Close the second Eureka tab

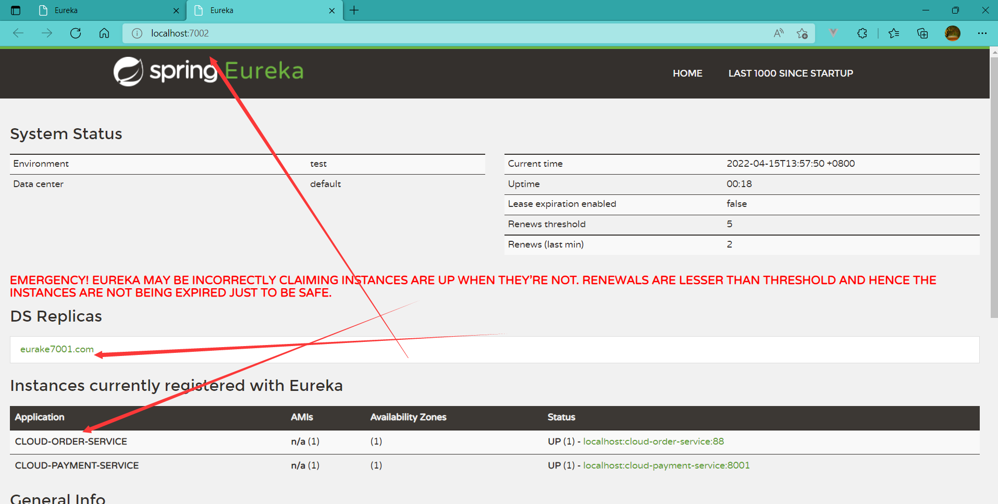pos(332,10)
